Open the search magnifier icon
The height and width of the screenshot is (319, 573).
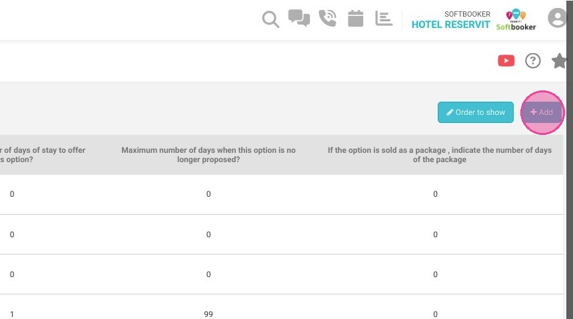[x=271, y=19]
